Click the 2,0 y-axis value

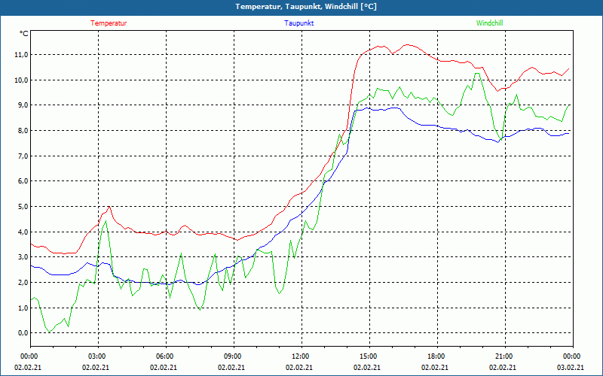point(23,283)
